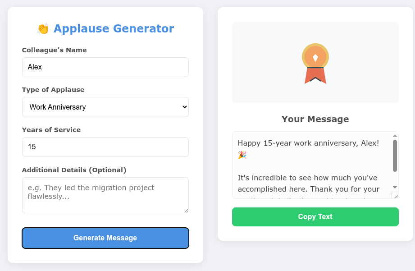Focus the Additional Details textarea
415x271 pixels.
pos(105,195)
